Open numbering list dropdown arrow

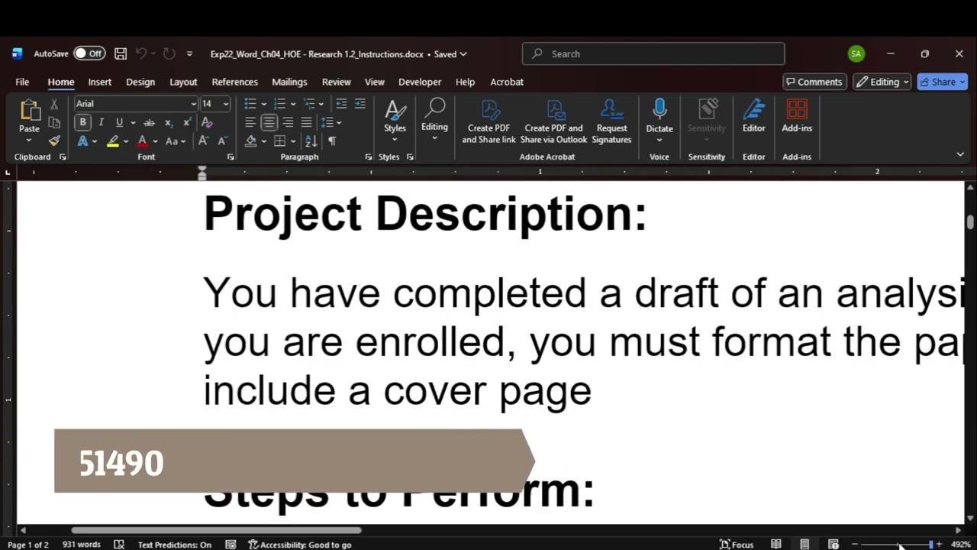[x=292, y=104]
